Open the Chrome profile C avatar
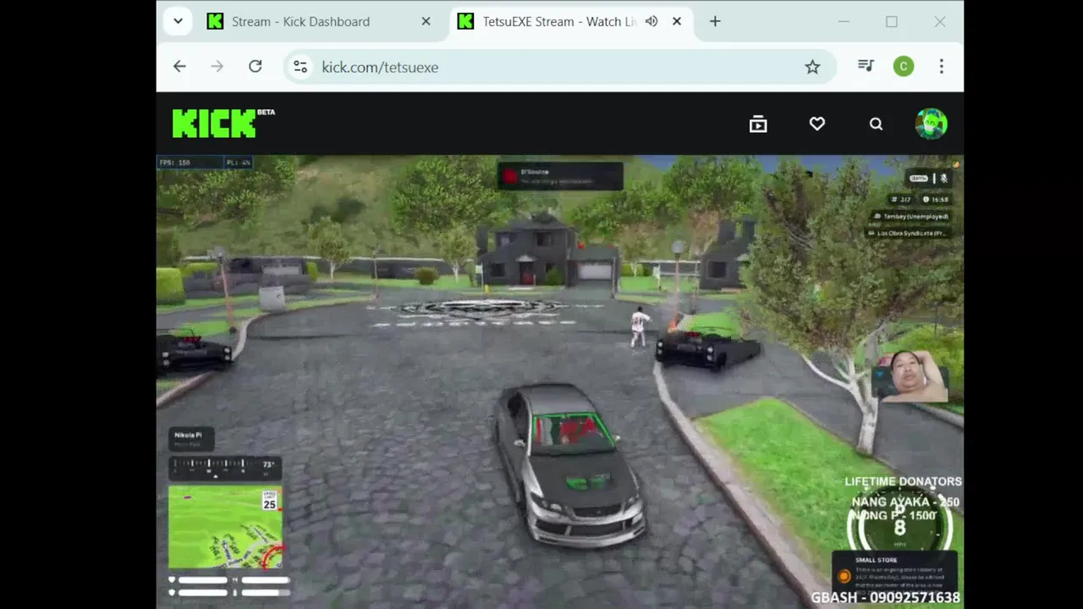The width and height of the screenshot is (1083, 609). coord(904,66)
